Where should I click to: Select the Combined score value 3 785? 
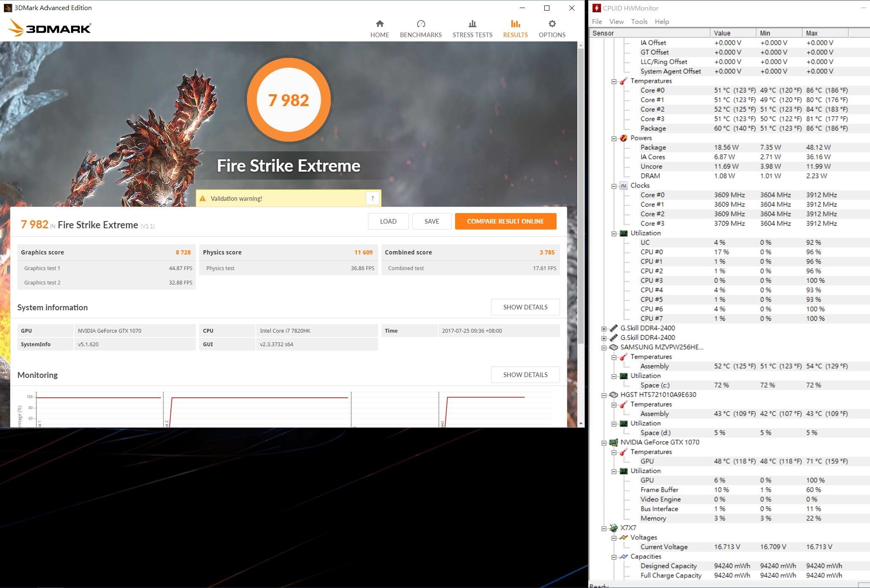click(547, 252)
